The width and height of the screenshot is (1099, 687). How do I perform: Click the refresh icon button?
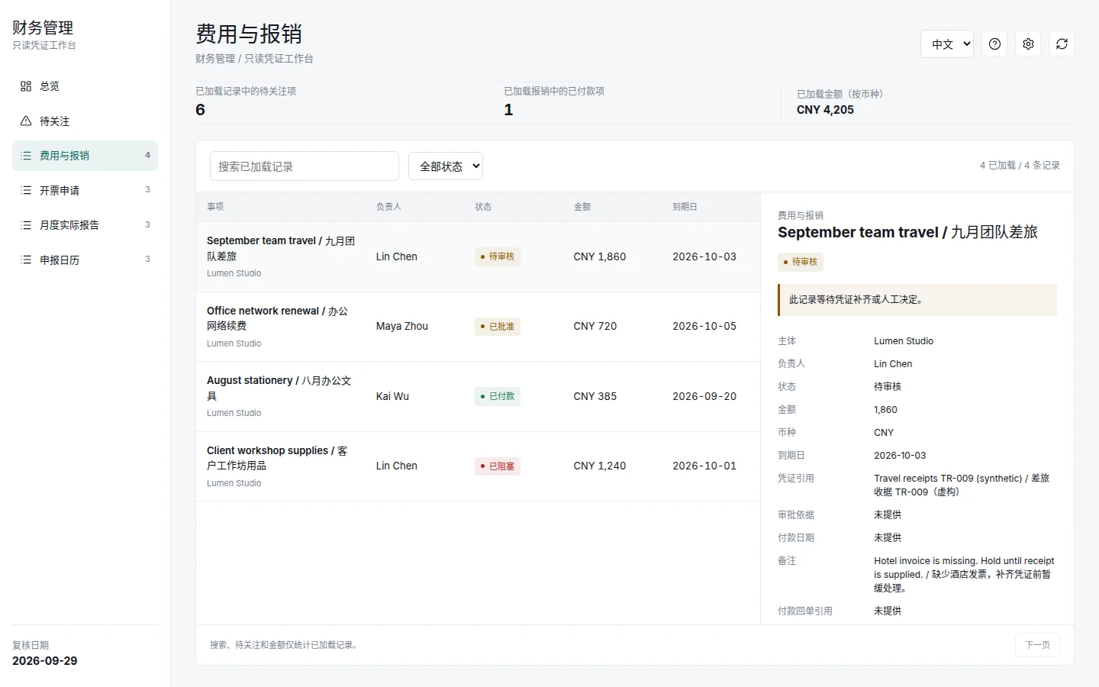1062,44
